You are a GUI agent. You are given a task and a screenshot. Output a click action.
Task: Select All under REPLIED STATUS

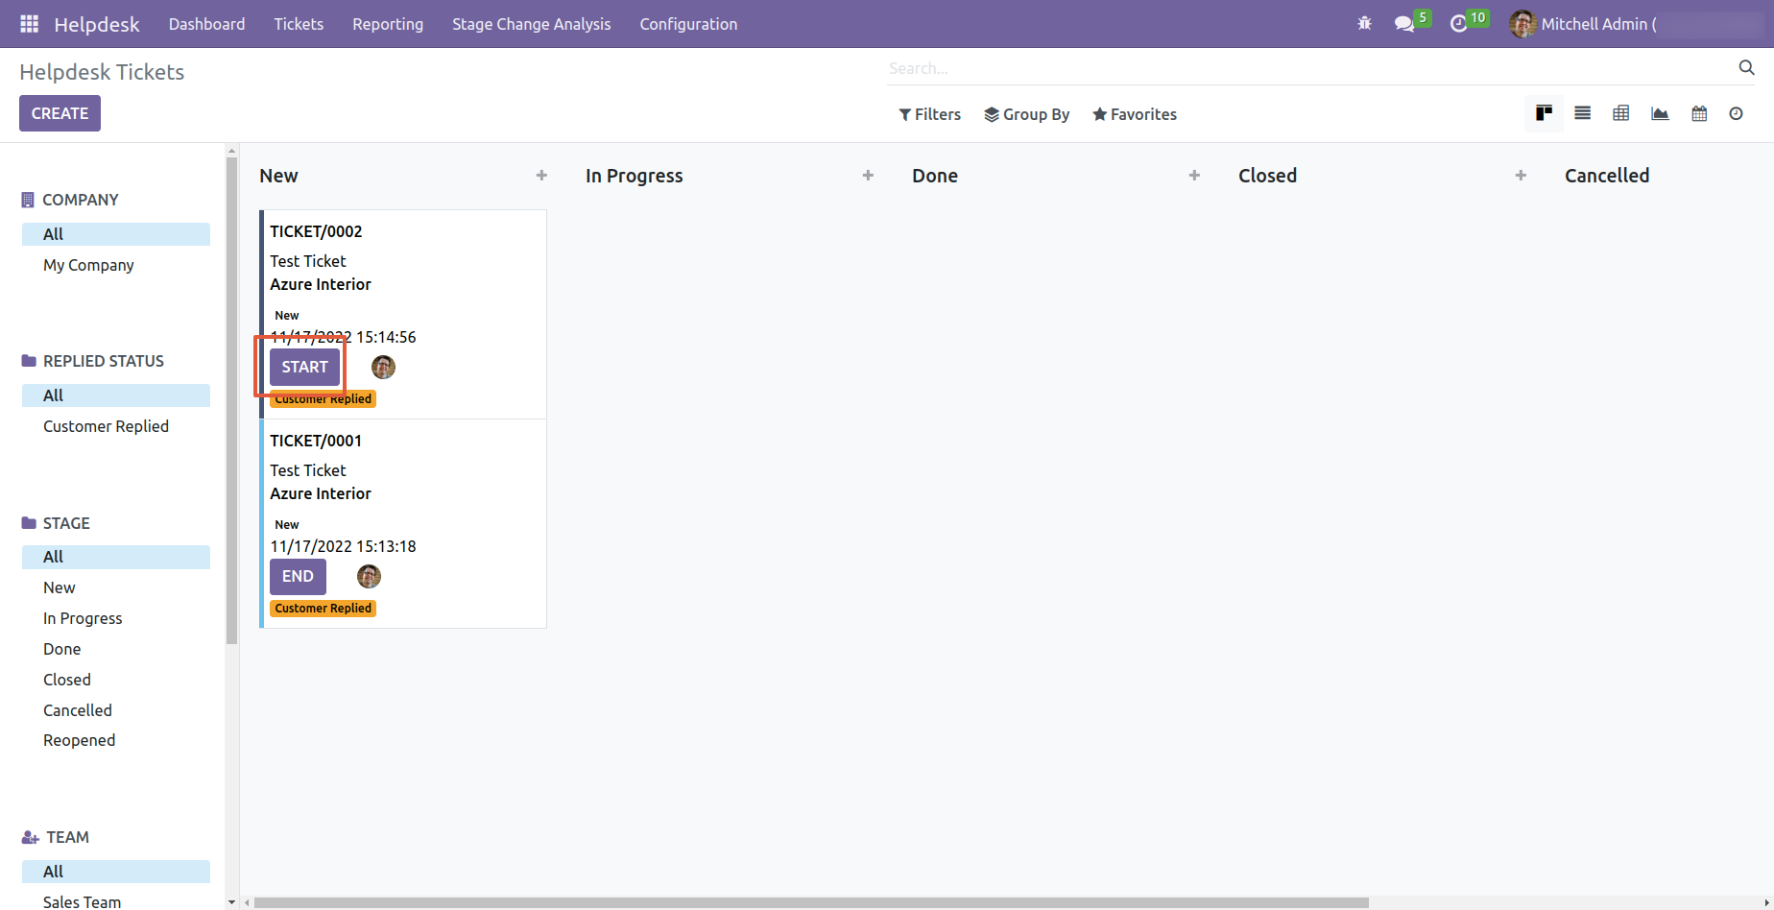click(116, 395)
